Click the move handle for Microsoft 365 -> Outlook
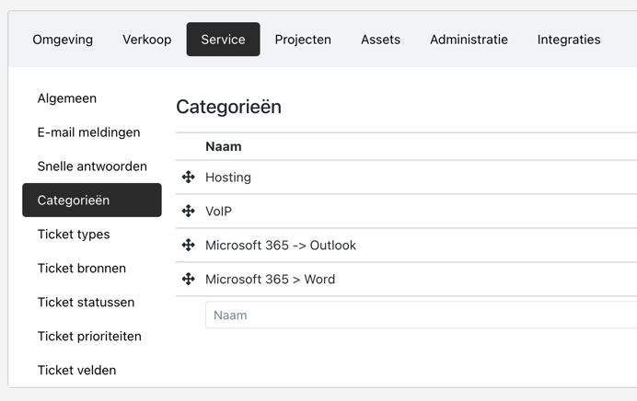The width and height of the screenshot is (637, 401). pyautogui.click(x=188, y=246)
